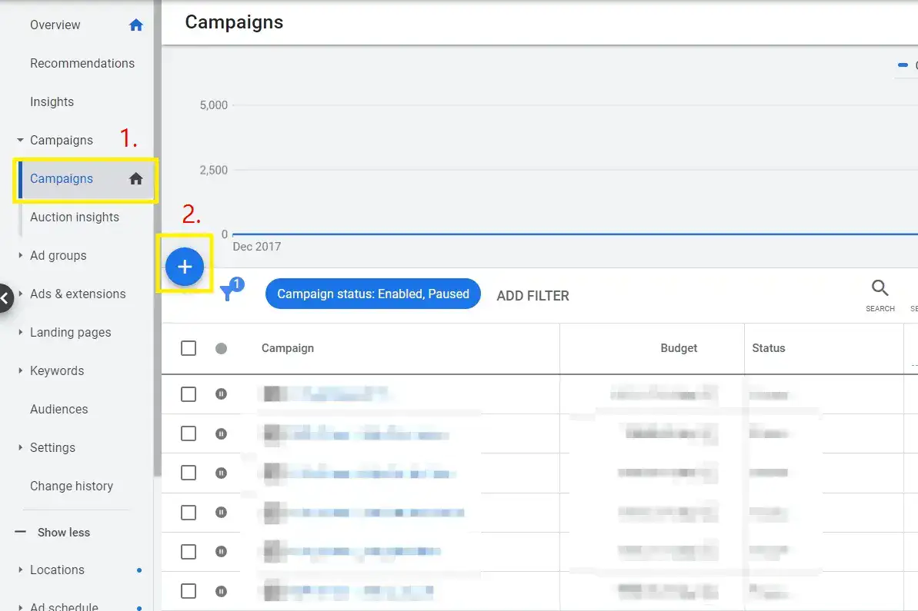The width and height of the screenshot is (918, 611).
Task: Click the home icon next to Overview
Action: 135,25
